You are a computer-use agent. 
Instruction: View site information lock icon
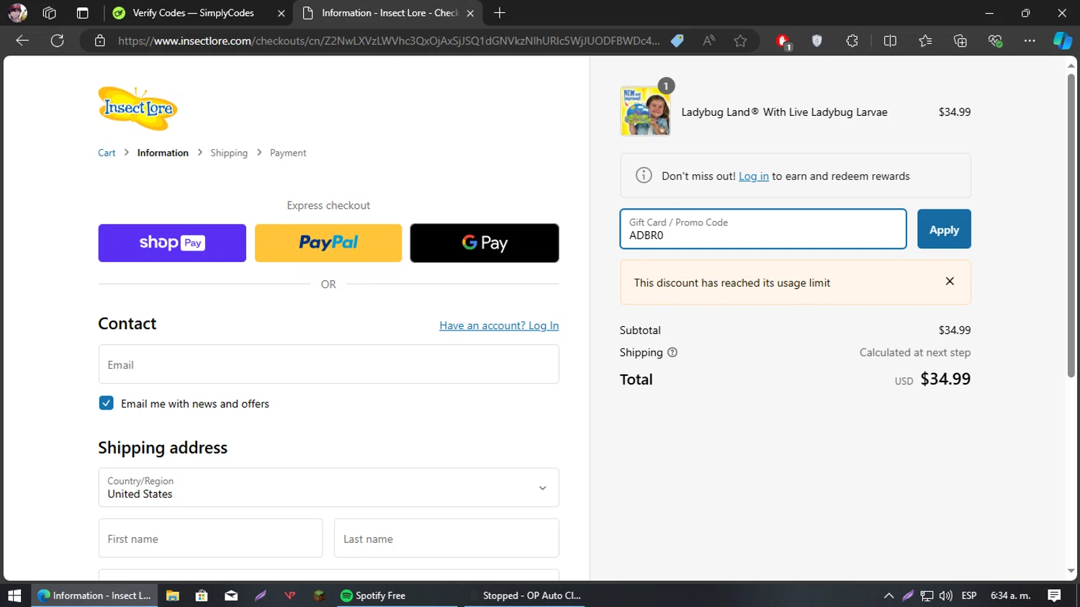[x=100, y=41]
